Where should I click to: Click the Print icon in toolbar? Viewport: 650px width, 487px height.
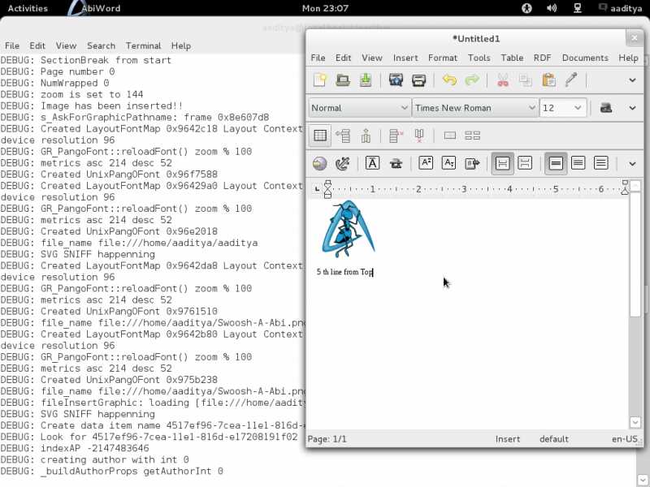pyautogui.click(x=419, y=80)
